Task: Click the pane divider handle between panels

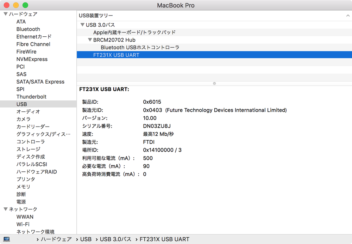Action: [x=214, y=84]
